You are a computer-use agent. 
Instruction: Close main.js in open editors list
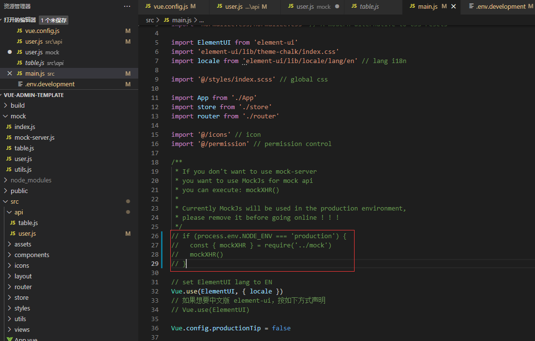pyautogui.click(x=10, y=73)
